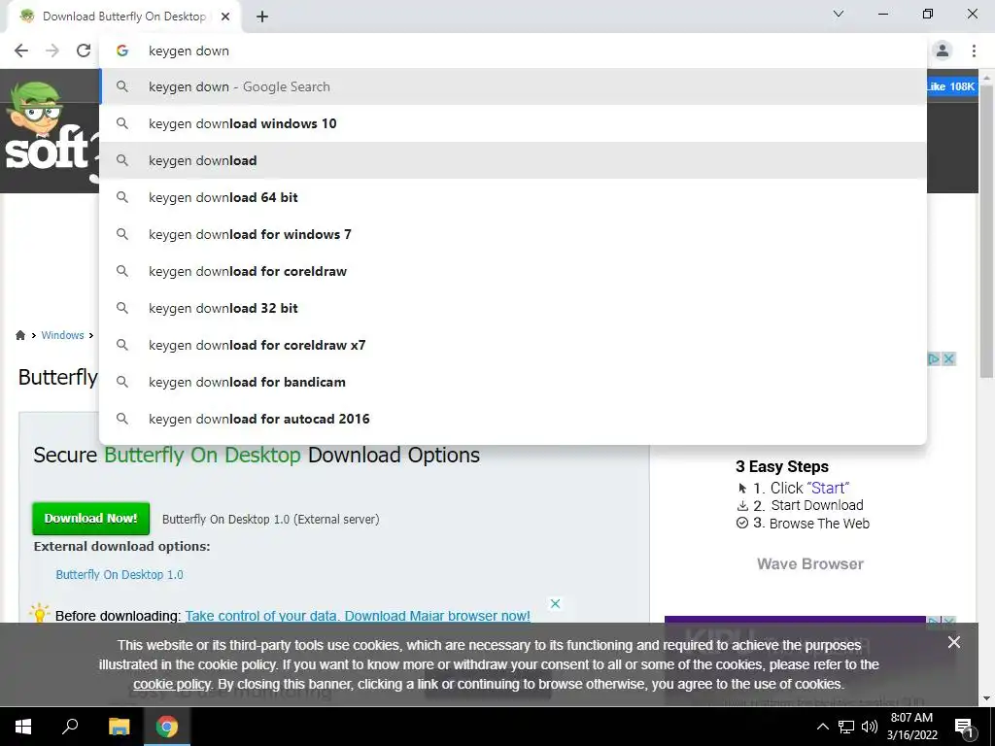
Task: Open Windows taskbar search magnifier
Action: [x=70, y=727]
